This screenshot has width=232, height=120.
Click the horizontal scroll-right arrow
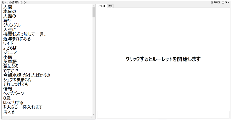click(91, 118)
